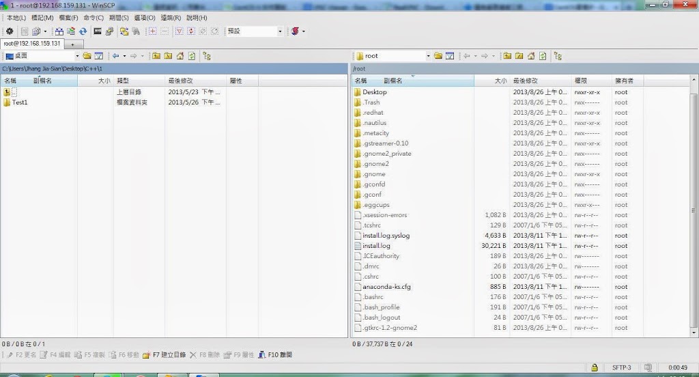Expand local pane back history dropdown arrow

point(124,56)
